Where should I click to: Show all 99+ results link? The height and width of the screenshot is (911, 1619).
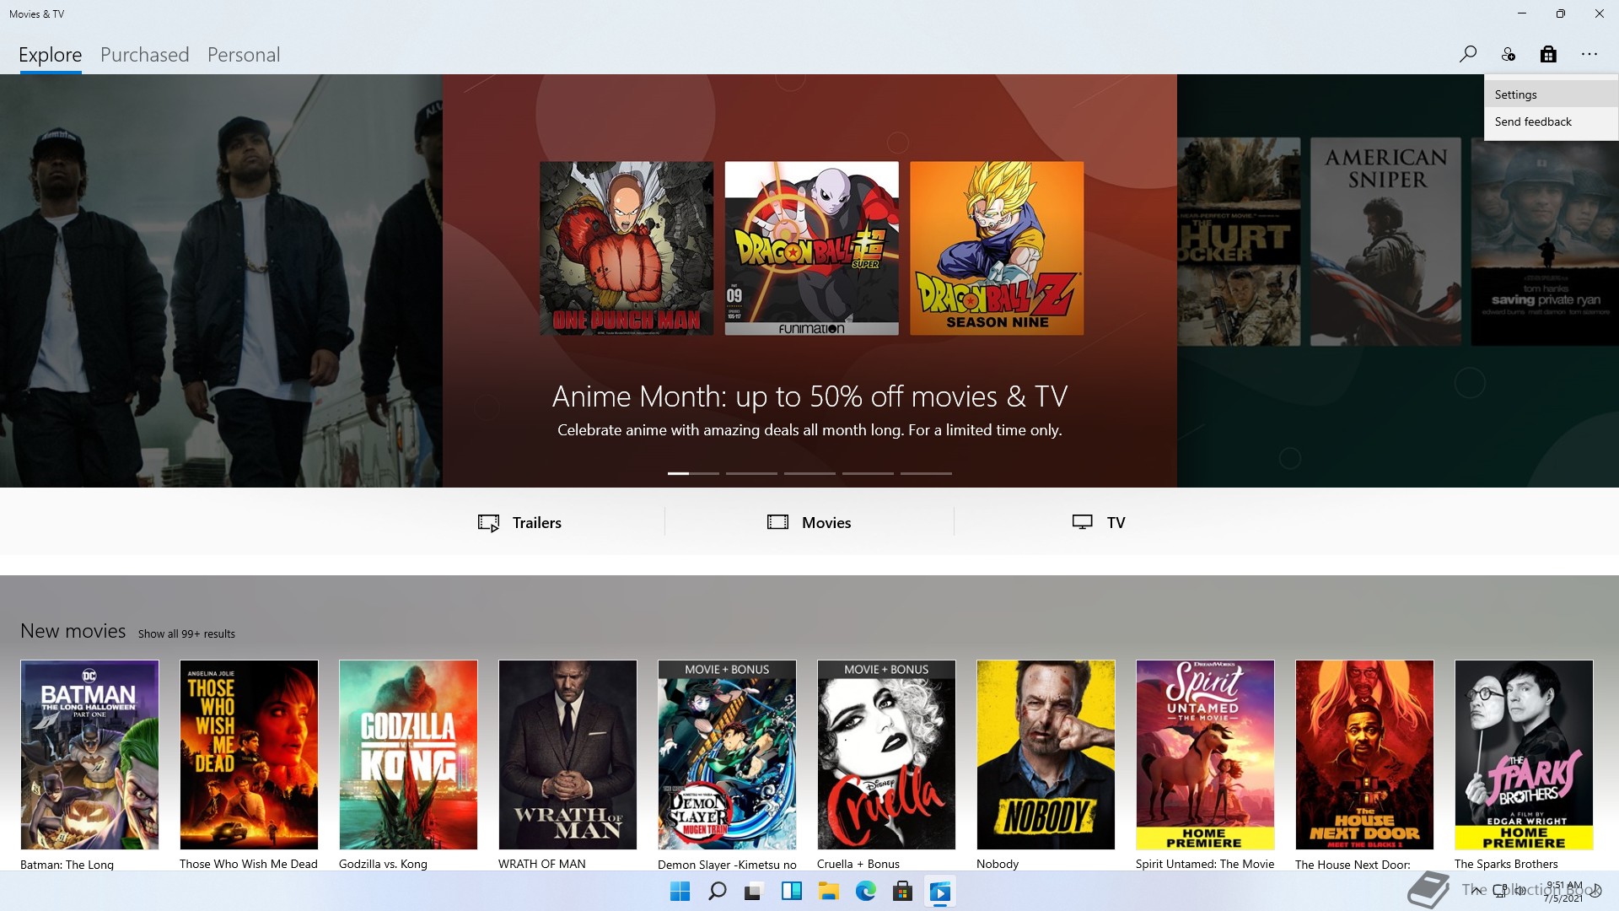pyautogui.click(x=186, y=633)
